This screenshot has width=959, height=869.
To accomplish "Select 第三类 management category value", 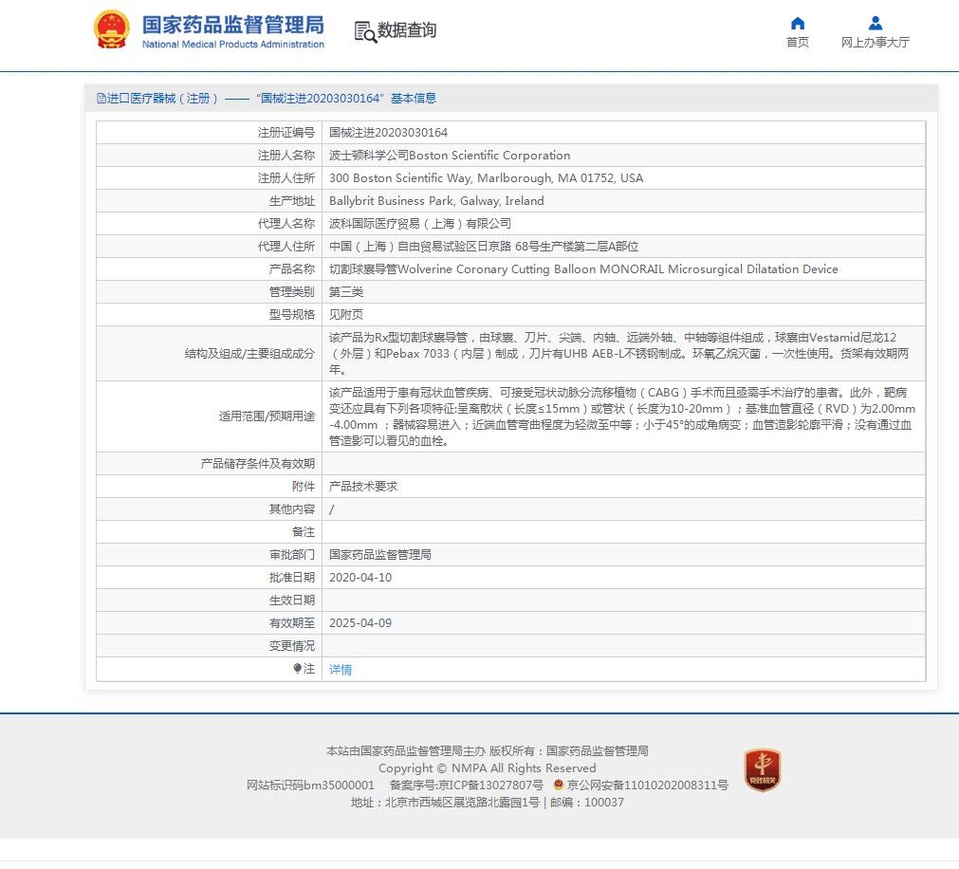I will [346, 291].
